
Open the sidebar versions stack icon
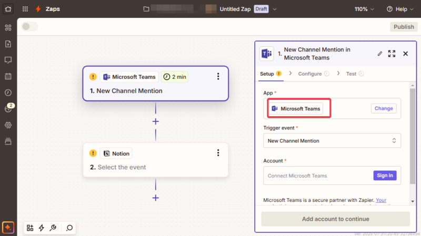point(8,141)
